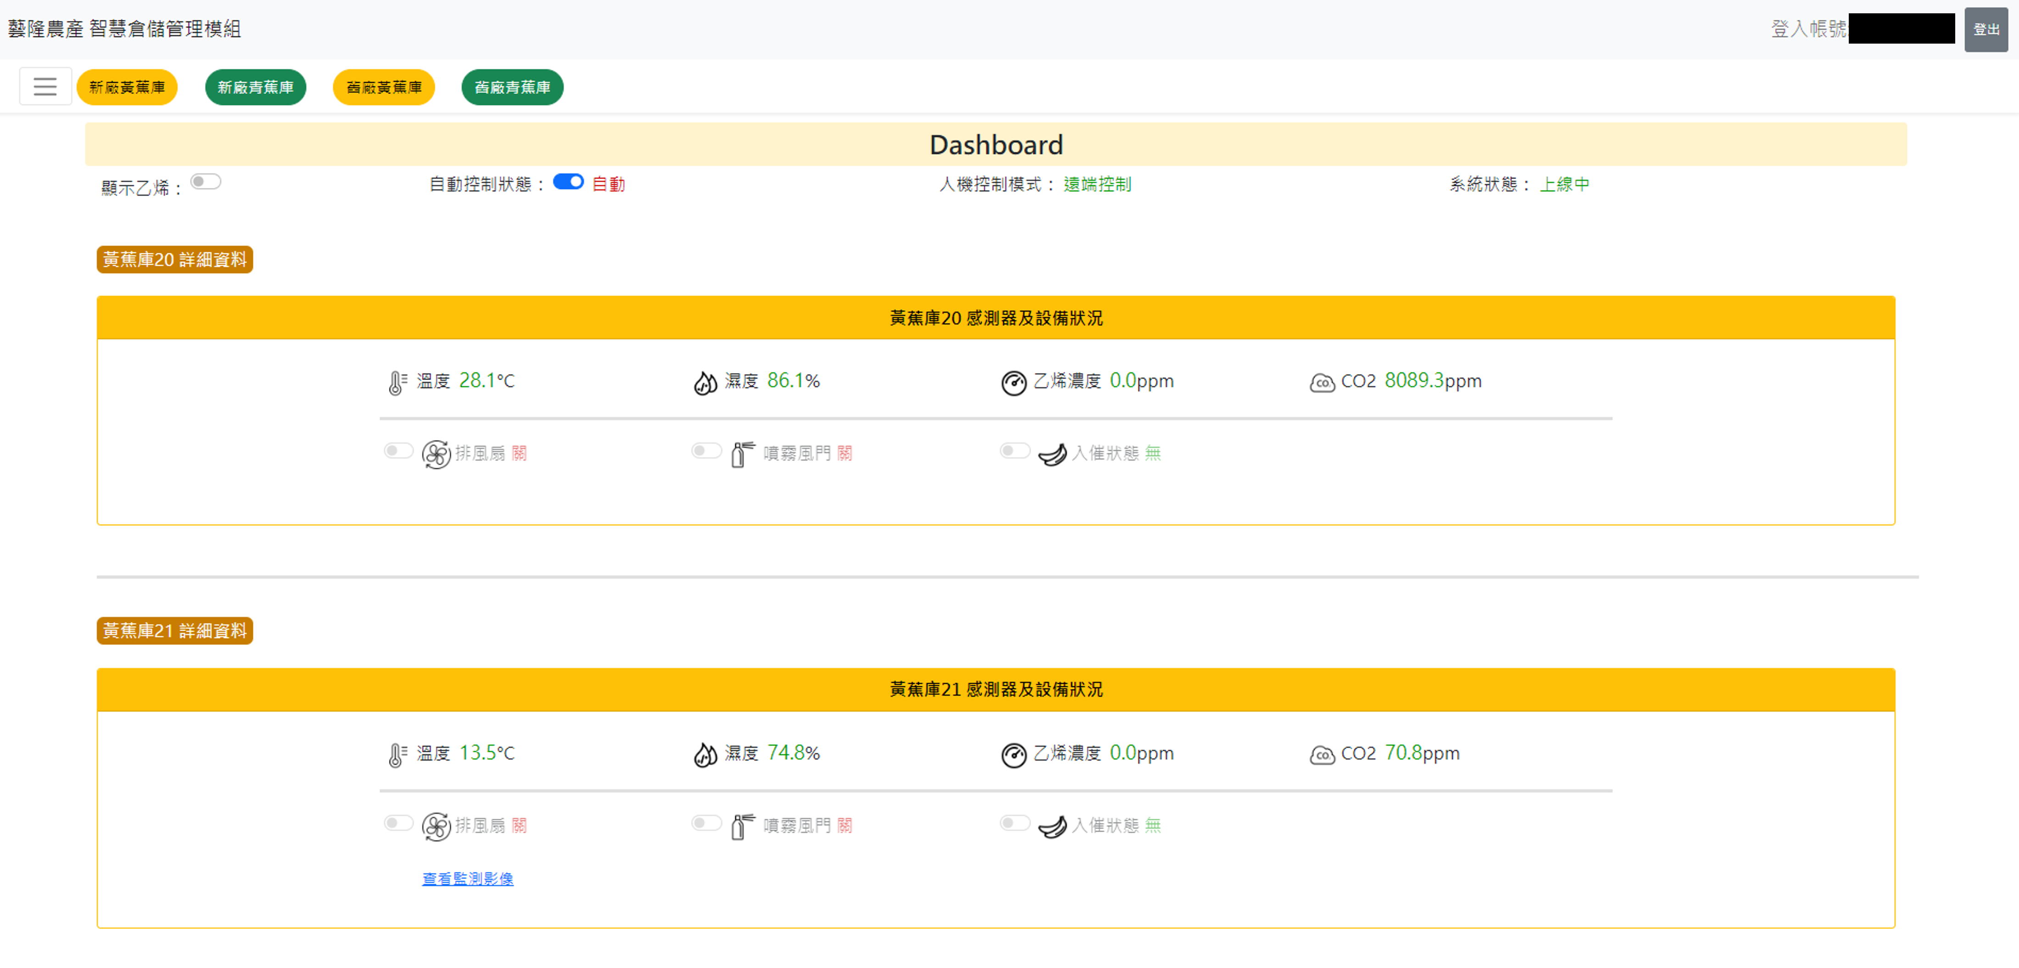Click banana icon in 黃蕉庫20 panel
This screenshot has width=2019, height=968.
click(1052, 454)
